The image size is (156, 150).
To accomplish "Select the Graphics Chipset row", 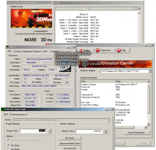I will click(x=114, y=84).
